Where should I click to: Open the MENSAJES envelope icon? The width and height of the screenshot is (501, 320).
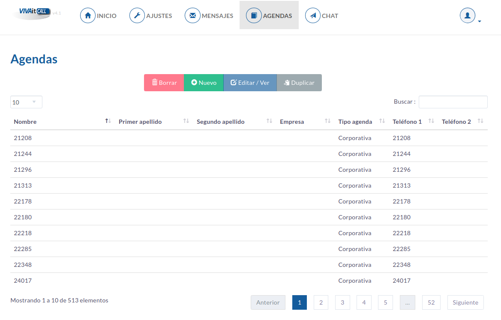point(193,15)
